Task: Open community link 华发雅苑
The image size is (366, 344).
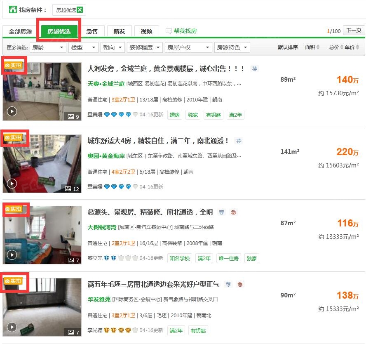Action: [99, 299]
